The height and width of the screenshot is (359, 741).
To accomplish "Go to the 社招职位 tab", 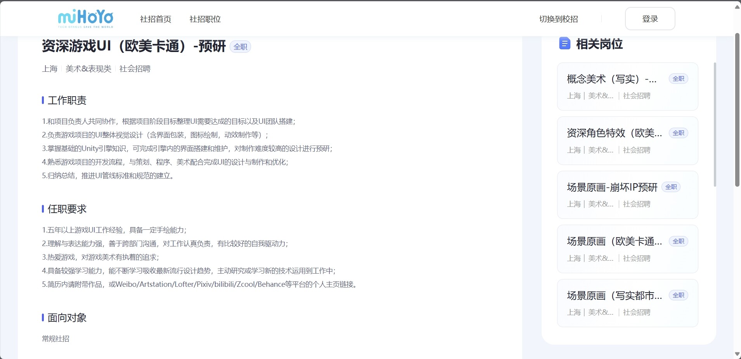I will 205,19.
